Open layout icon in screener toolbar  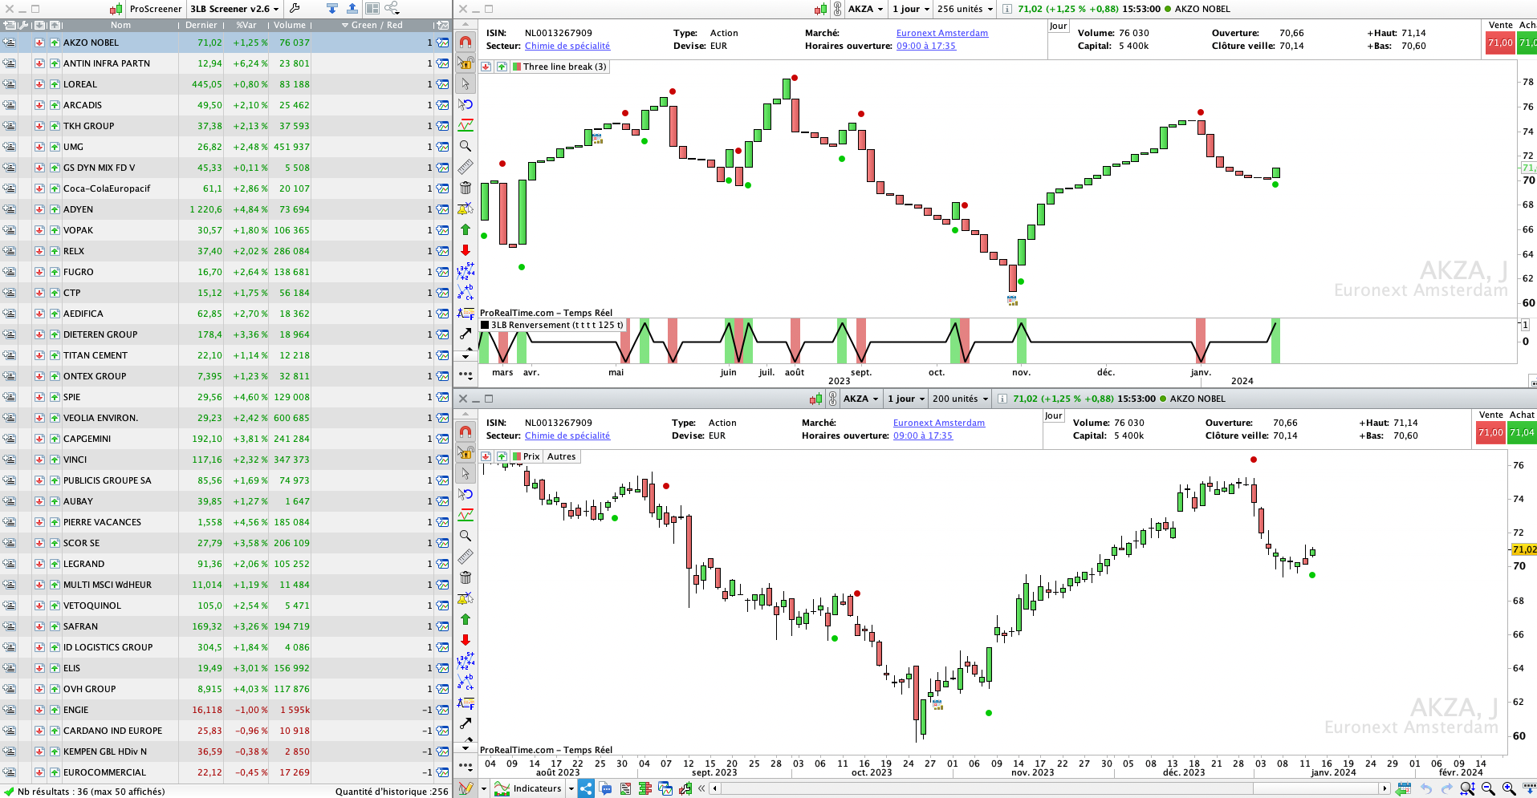click(x=372, y=8)
